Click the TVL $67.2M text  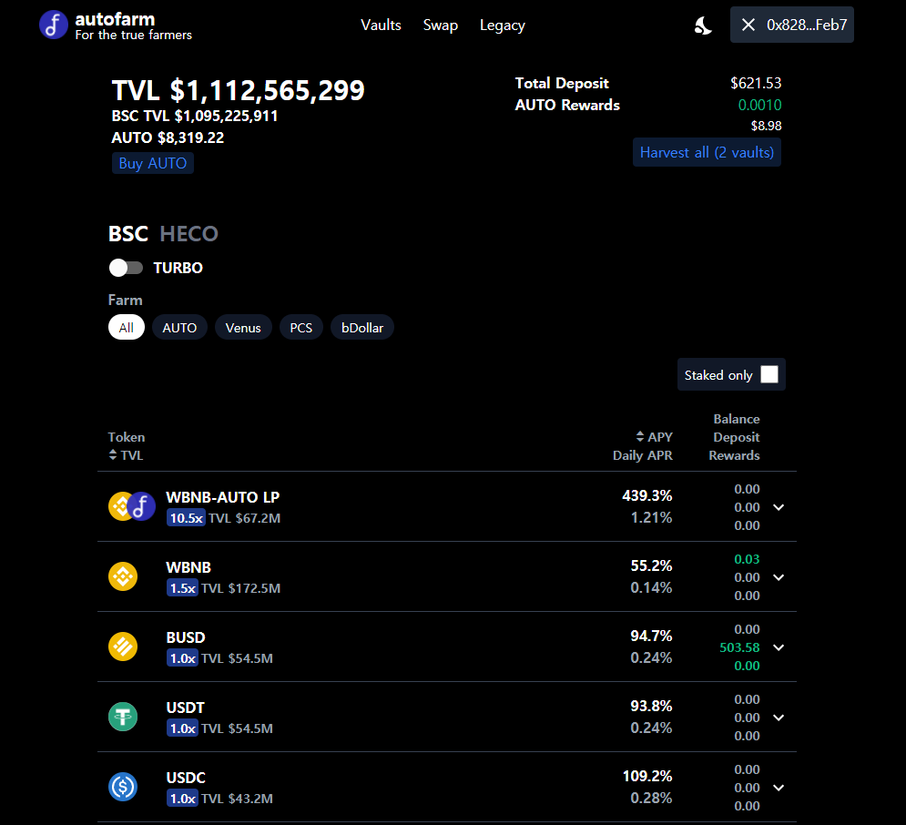coord(244,518)
